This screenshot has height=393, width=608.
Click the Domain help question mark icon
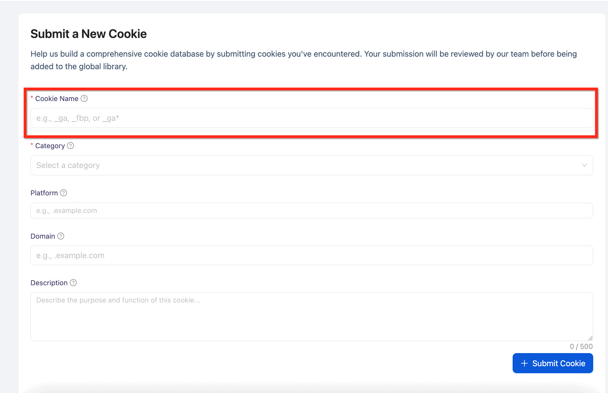coord(61,236)
